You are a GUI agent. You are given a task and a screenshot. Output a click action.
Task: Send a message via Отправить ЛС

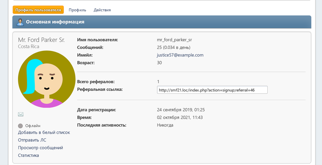(x=32, y=140)
